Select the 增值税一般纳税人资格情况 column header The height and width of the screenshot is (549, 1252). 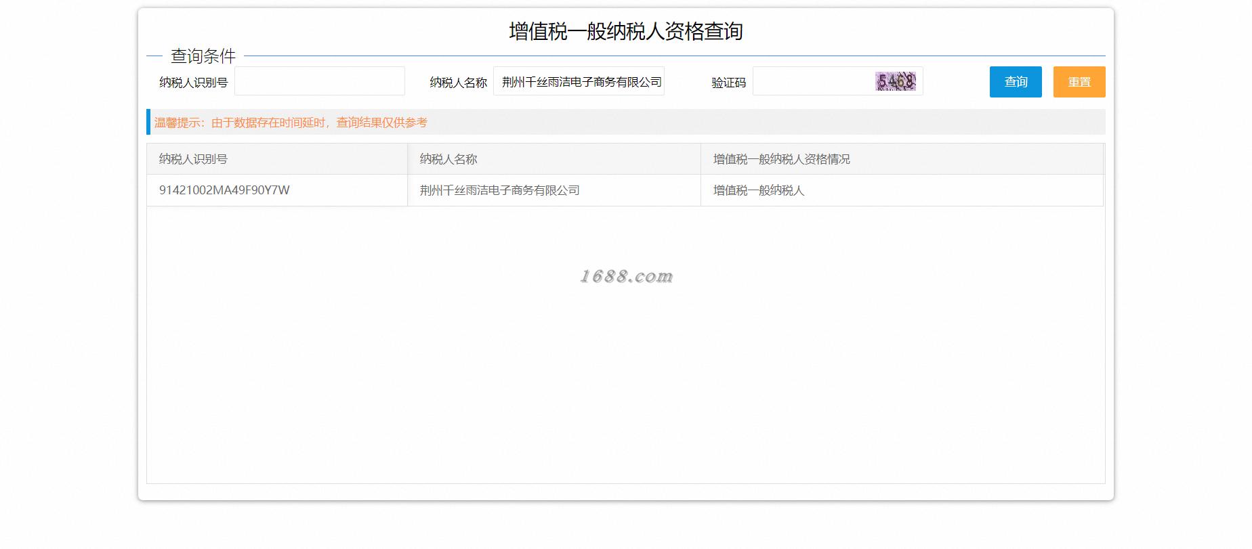pos(902,159)
